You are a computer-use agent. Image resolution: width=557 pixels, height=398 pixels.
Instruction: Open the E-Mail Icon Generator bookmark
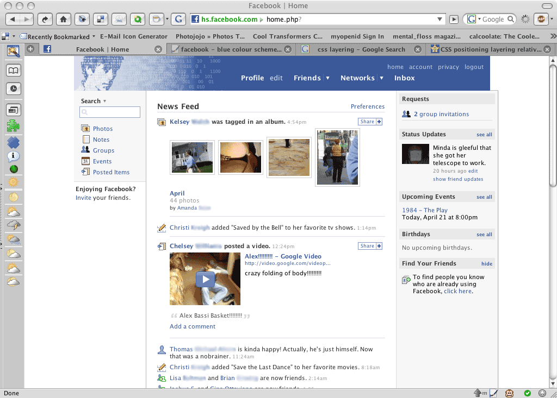(x=134, y=36)
